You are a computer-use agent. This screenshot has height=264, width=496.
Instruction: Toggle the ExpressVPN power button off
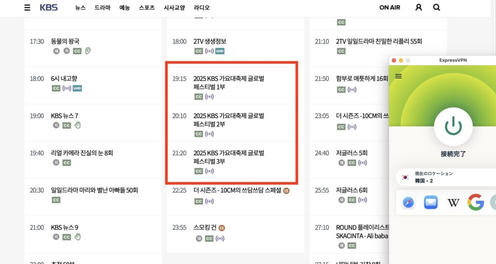tap(453, 126)
